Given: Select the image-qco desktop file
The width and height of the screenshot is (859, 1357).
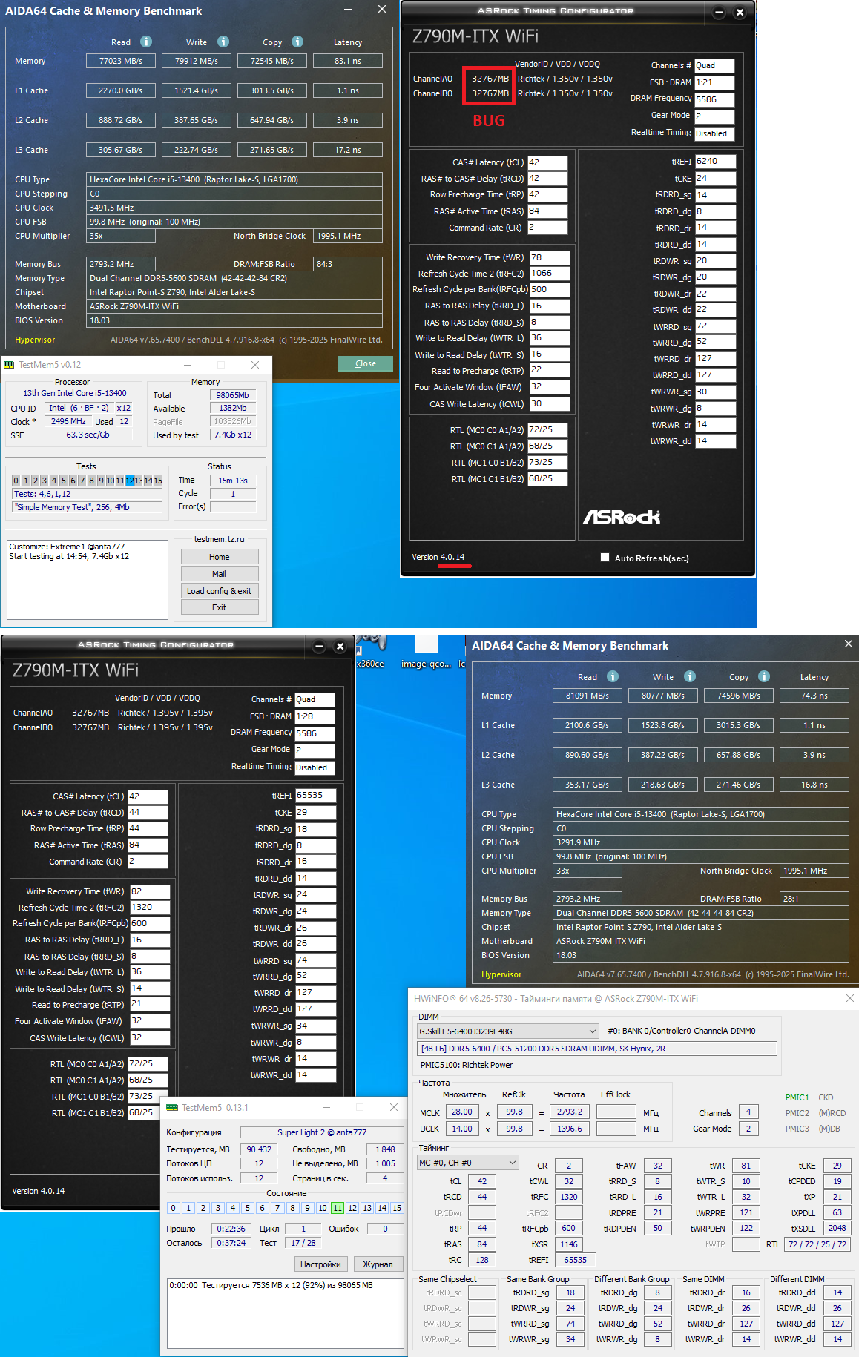Looking at the screenshot, I should pos(427,653).
